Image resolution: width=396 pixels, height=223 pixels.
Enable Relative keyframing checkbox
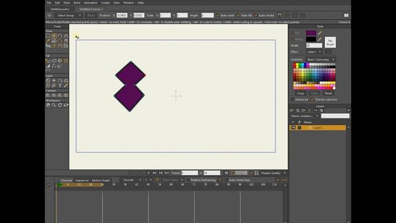(x=188, y=180)
